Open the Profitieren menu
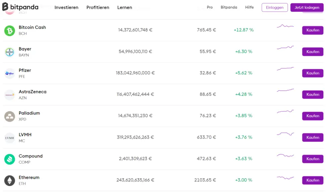 coord(98,7)
